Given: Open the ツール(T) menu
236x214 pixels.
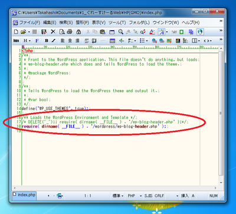Looking at the screenshot, I should click(x=117, y=22).
